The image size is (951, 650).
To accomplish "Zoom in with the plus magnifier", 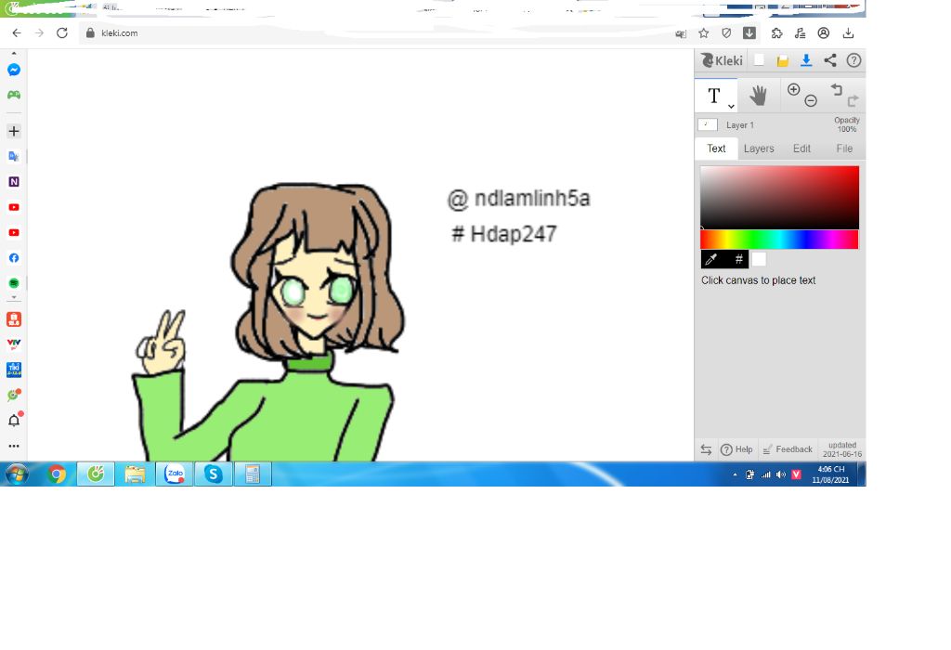I will point(793,90).
